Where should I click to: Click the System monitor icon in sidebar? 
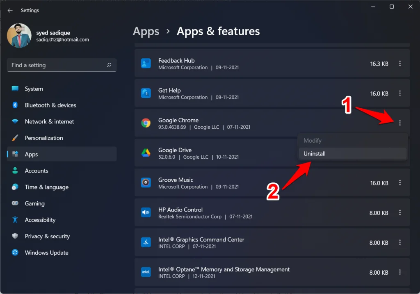tap(15, 88)
